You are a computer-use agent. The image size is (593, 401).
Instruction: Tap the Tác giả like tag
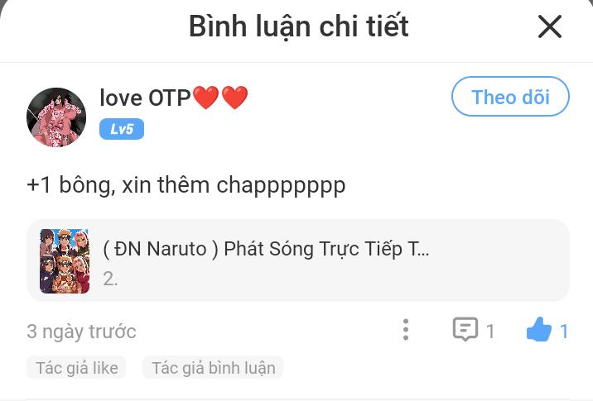[x=76, y=367]
